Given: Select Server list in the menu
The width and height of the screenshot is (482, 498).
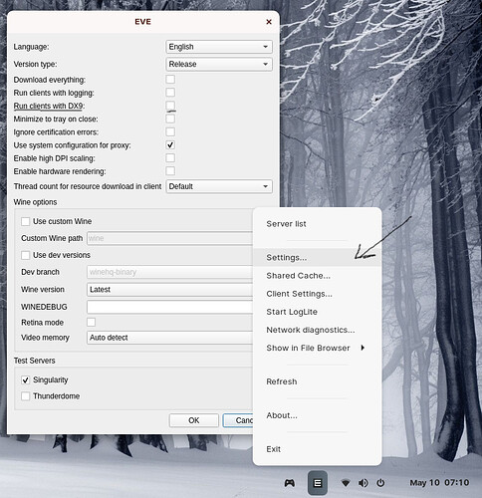Looking at the screenshot, I should 317,224.
